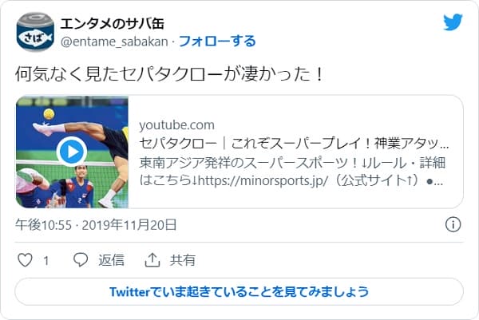Viewport: 479px width, 320px height.
Task: Click the youtube.com domain label
Action: [177, 125]
